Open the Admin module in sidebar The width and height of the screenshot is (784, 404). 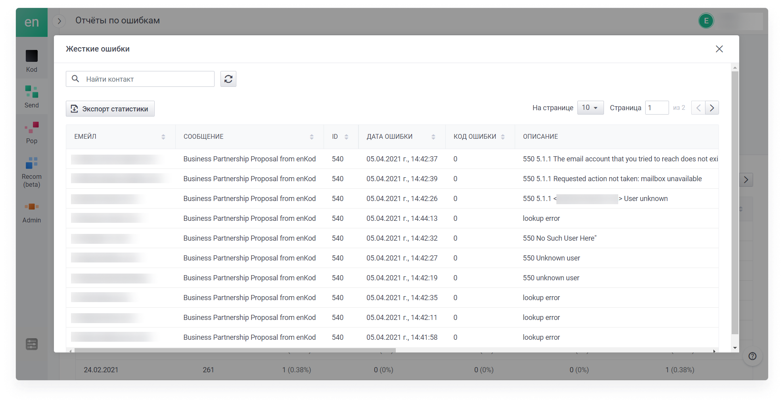tap(32, 213)
